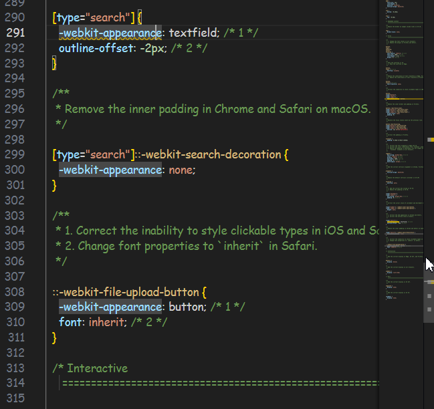Screen dimensions: 434x409
Task: Click ::-webkit-file-upload-button selector on line 308
Action: 126,292
